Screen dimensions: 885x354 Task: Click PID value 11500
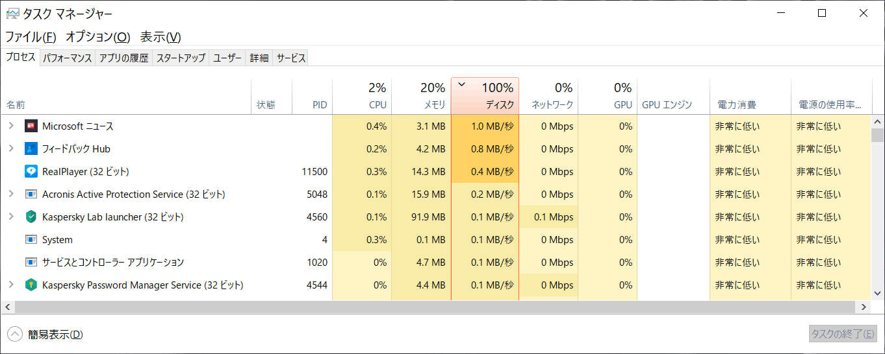[314, 172]
